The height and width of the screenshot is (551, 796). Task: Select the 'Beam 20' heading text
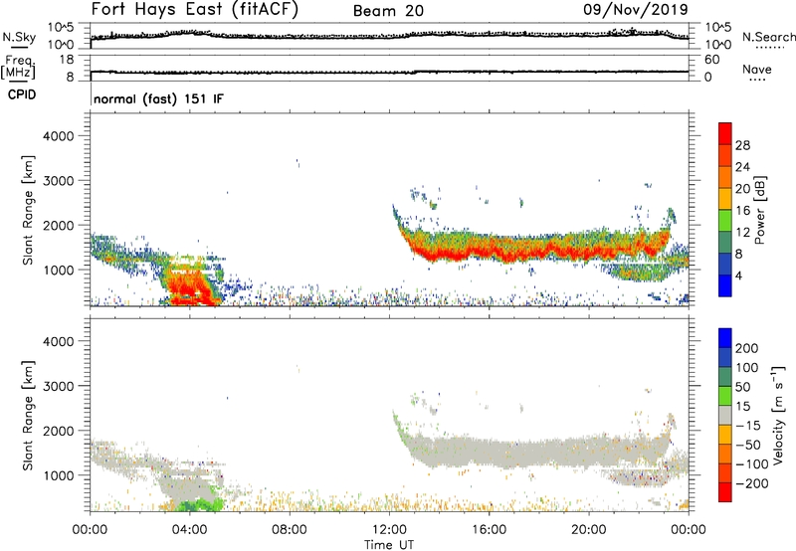pos(388,11)
